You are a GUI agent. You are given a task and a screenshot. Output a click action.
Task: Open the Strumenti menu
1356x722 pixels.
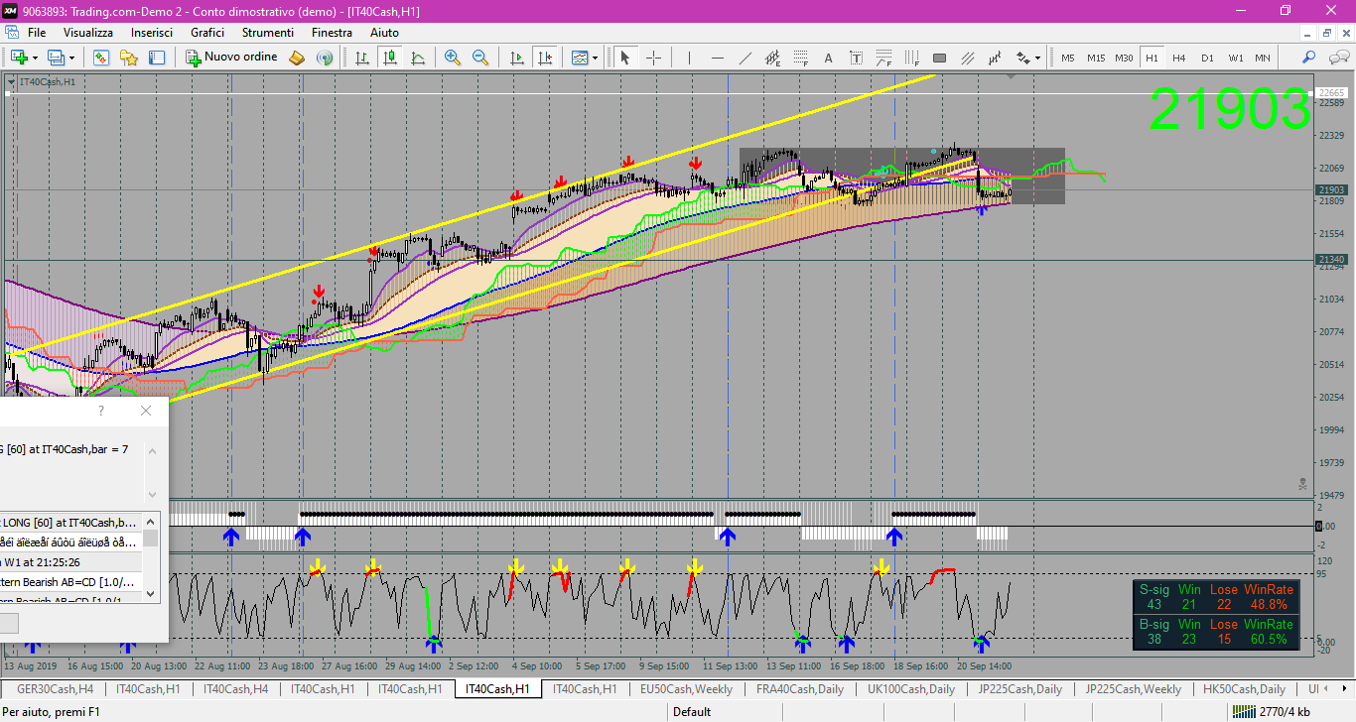coord(268,33)
